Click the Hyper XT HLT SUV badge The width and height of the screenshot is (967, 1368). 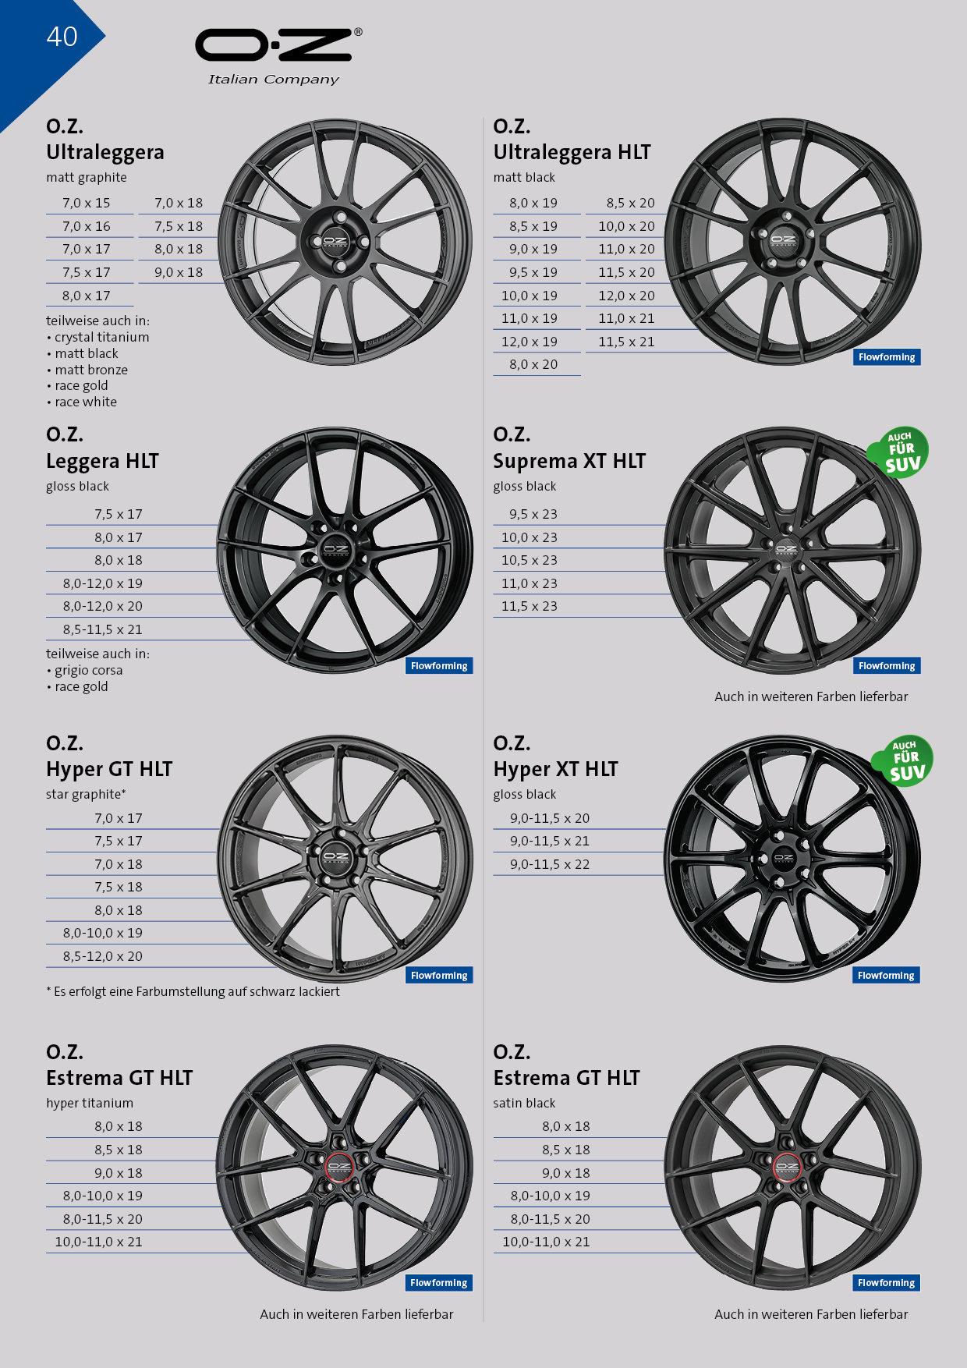click(905, 761)
